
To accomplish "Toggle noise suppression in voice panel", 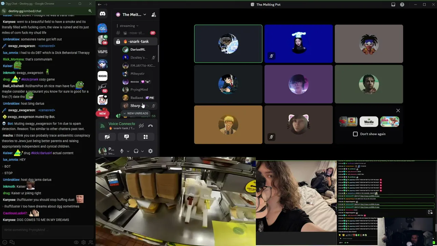I will [141, 126].
